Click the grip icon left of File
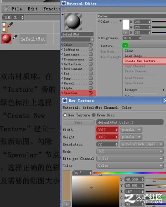166x207 pixels. [x=6, y=9]
